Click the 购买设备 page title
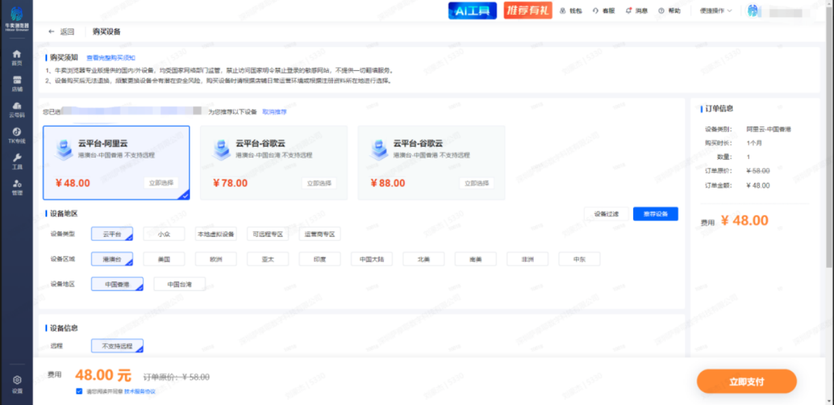834x405 pixels. [x=106, y=31]
